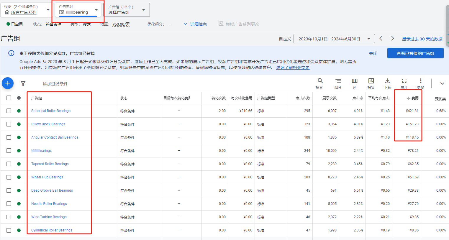Viewport: 449px width, 240px height.
Task: Open the 广告系列 campaign selector dropdown
Action: [78, 10]
